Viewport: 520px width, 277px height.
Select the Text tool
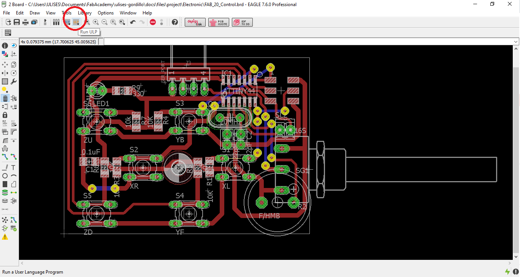13,167
